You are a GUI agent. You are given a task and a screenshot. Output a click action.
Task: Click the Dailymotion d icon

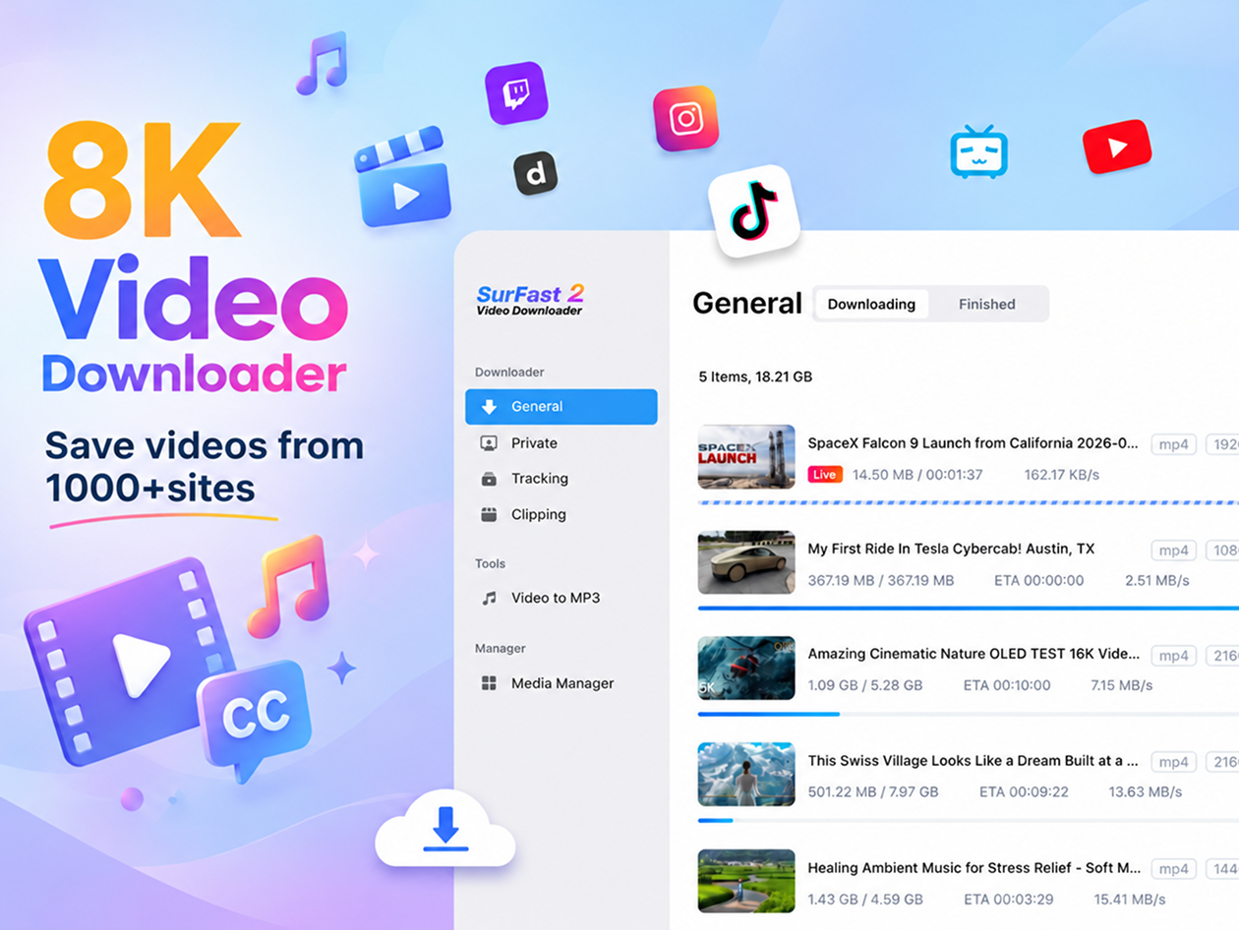click(x=536, y=173)
